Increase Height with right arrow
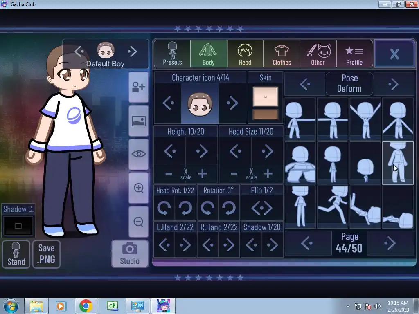This screenshot has width=419, height=314. (202, 151)
